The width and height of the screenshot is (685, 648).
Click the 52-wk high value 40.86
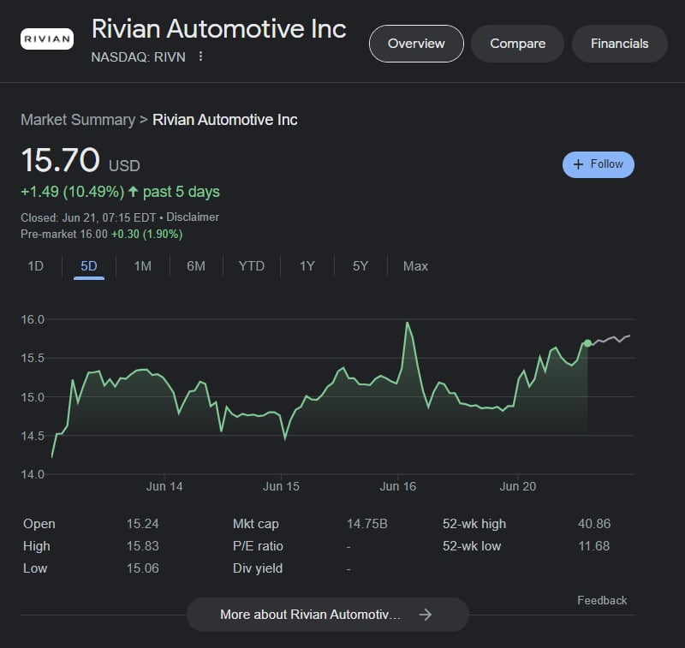(x=594, y=524)
